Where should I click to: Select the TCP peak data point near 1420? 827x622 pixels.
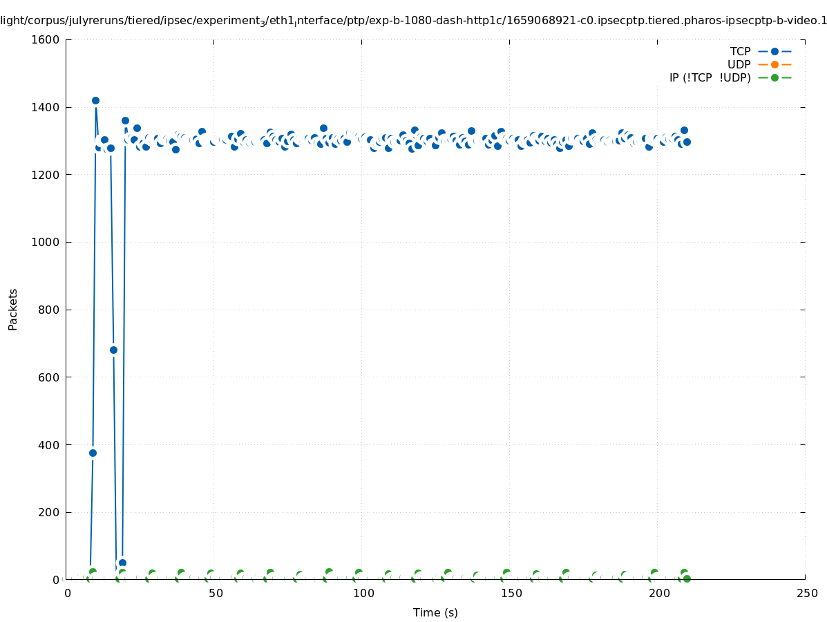(95, 100)
